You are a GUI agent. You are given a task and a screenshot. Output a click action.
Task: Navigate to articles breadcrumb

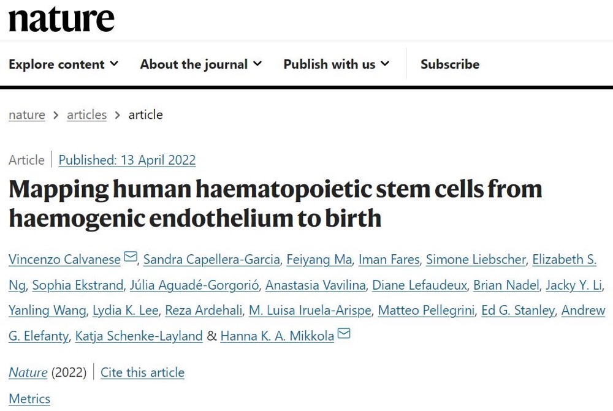point(86,115)
